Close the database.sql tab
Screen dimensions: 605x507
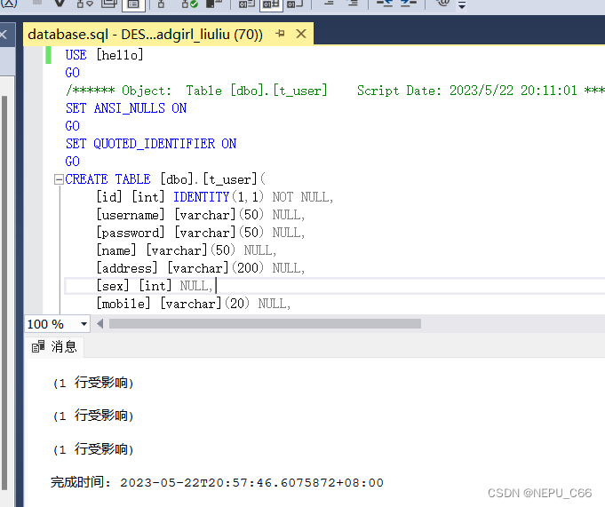pos(300,35)
